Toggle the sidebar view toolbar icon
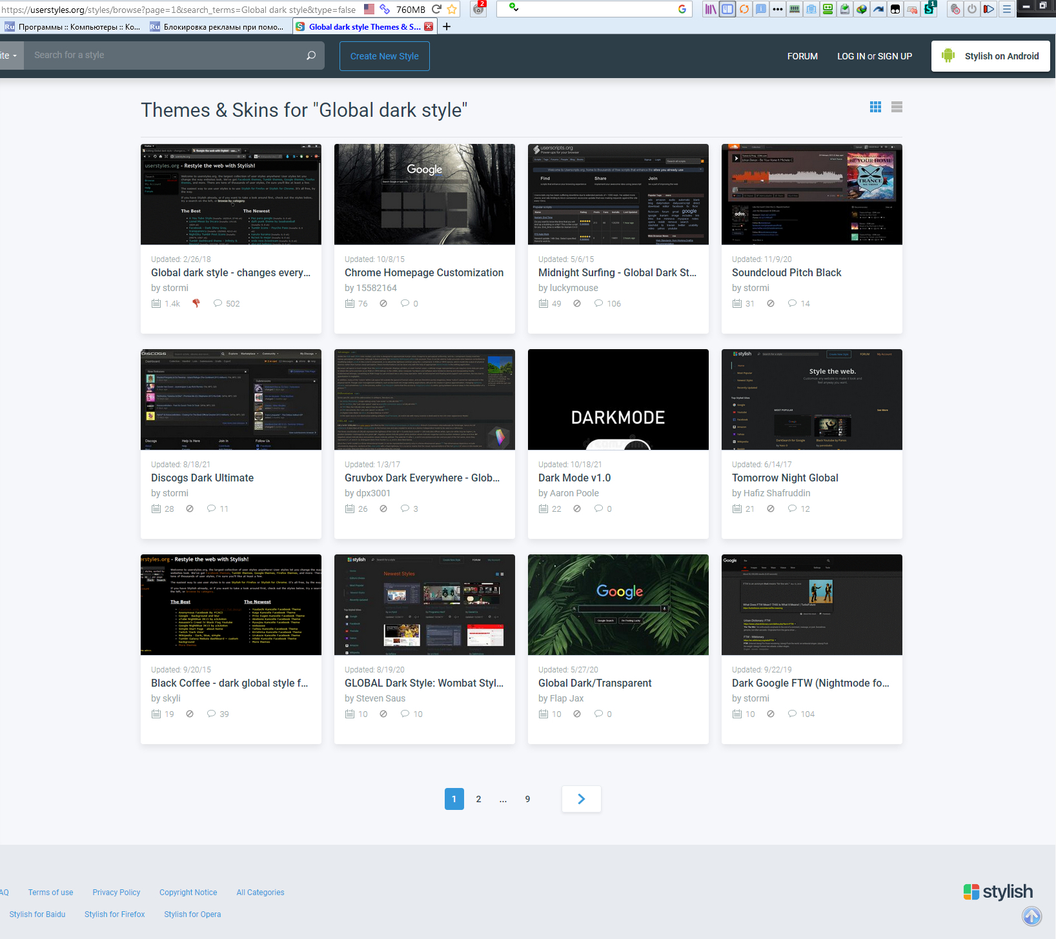 point(727,9)
